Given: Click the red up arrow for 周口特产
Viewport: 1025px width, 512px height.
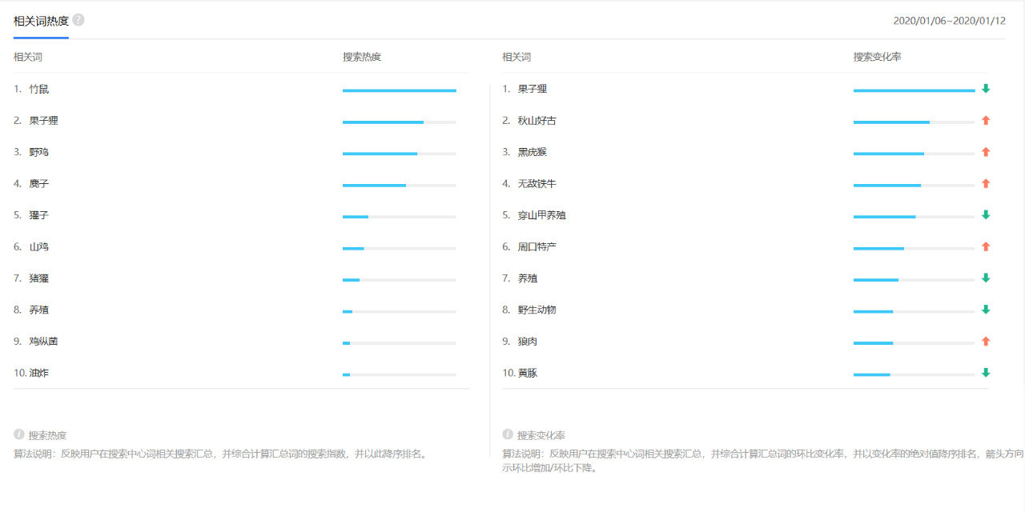Looking at the screenshot, I should click(986, 247).
